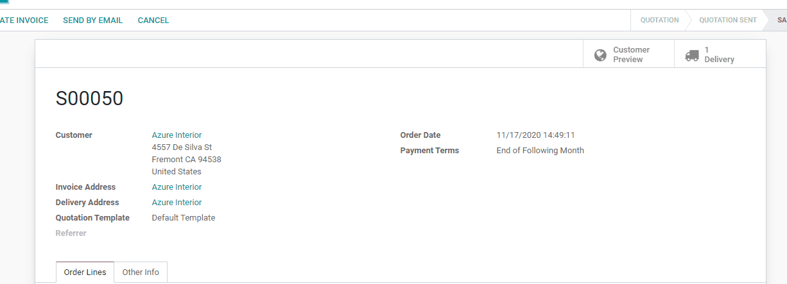
Task: Click Send by Email
Action: coord(93,21)
